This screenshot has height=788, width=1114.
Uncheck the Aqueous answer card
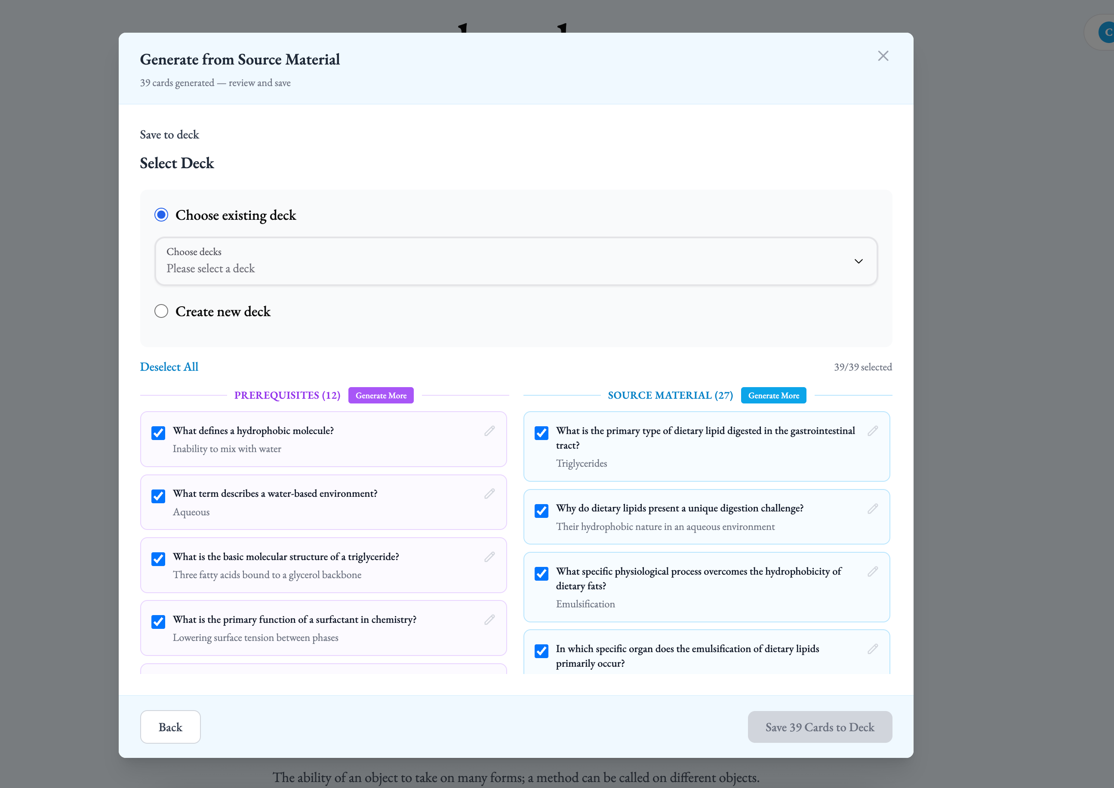click(158, 496)
